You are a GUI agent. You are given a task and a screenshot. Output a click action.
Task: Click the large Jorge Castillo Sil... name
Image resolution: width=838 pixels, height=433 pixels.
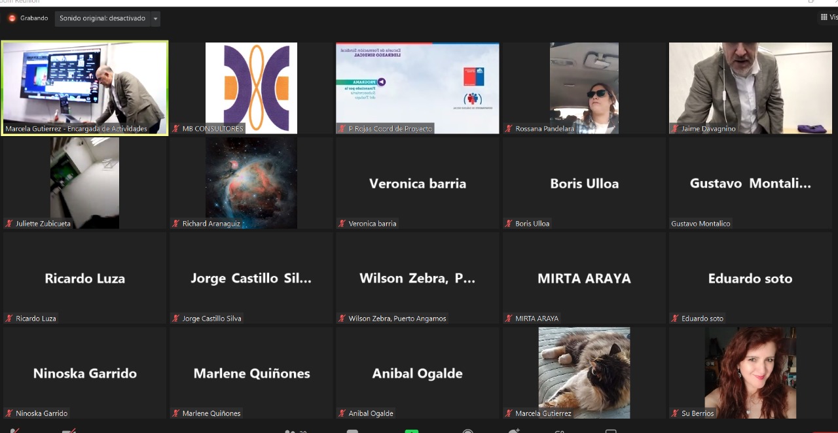point(251,279)
